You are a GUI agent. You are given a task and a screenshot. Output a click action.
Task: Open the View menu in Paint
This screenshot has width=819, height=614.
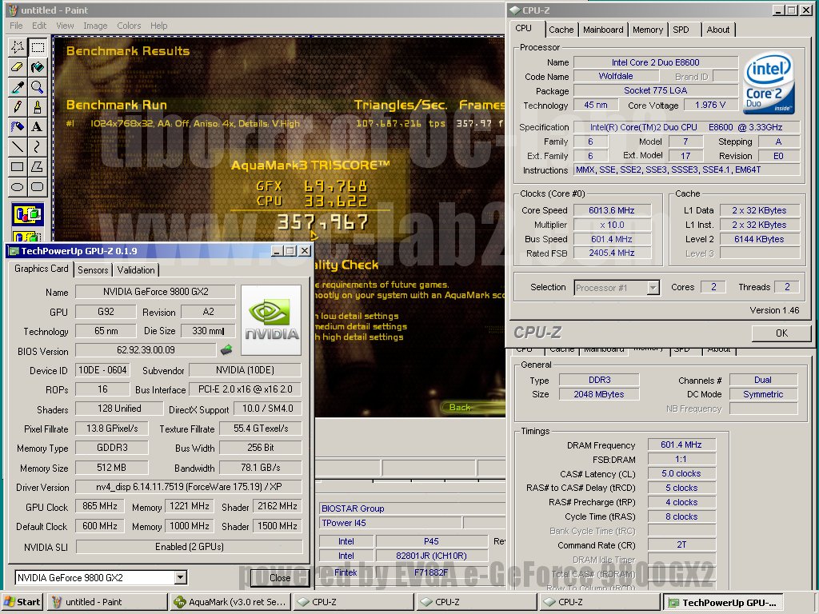[x=65, y=26]
